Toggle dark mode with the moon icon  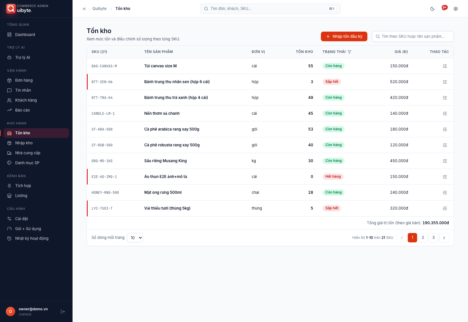(x=432, y=9)
